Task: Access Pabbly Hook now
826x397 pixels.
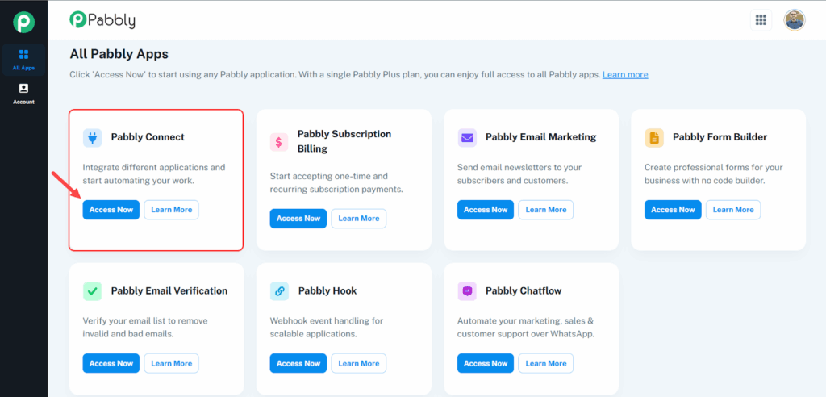Action: click(298, 363)
